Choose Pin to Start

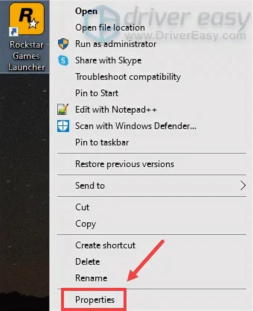[97, 93]
